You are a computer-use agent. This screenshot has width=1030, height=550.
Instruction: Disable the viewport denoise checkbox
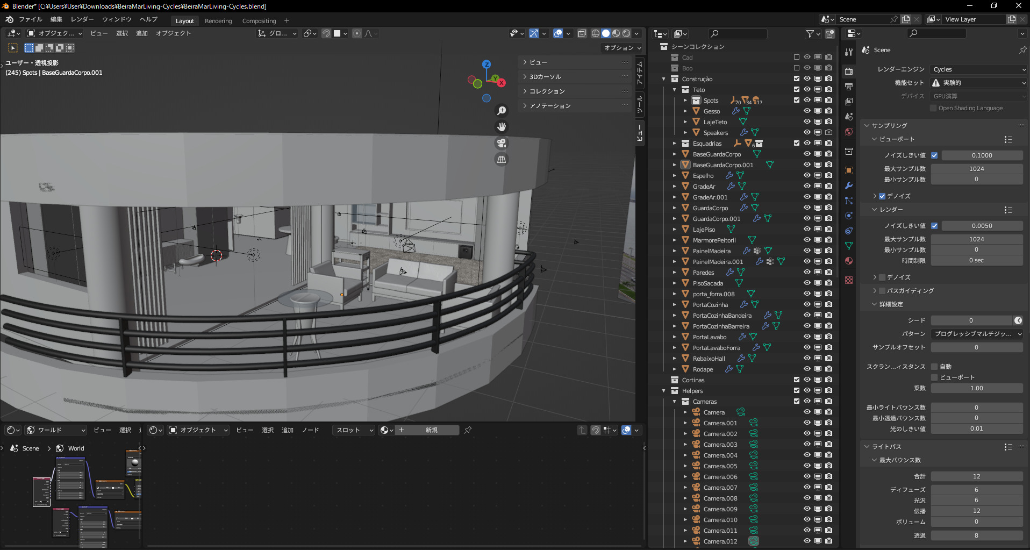(882, 196)
